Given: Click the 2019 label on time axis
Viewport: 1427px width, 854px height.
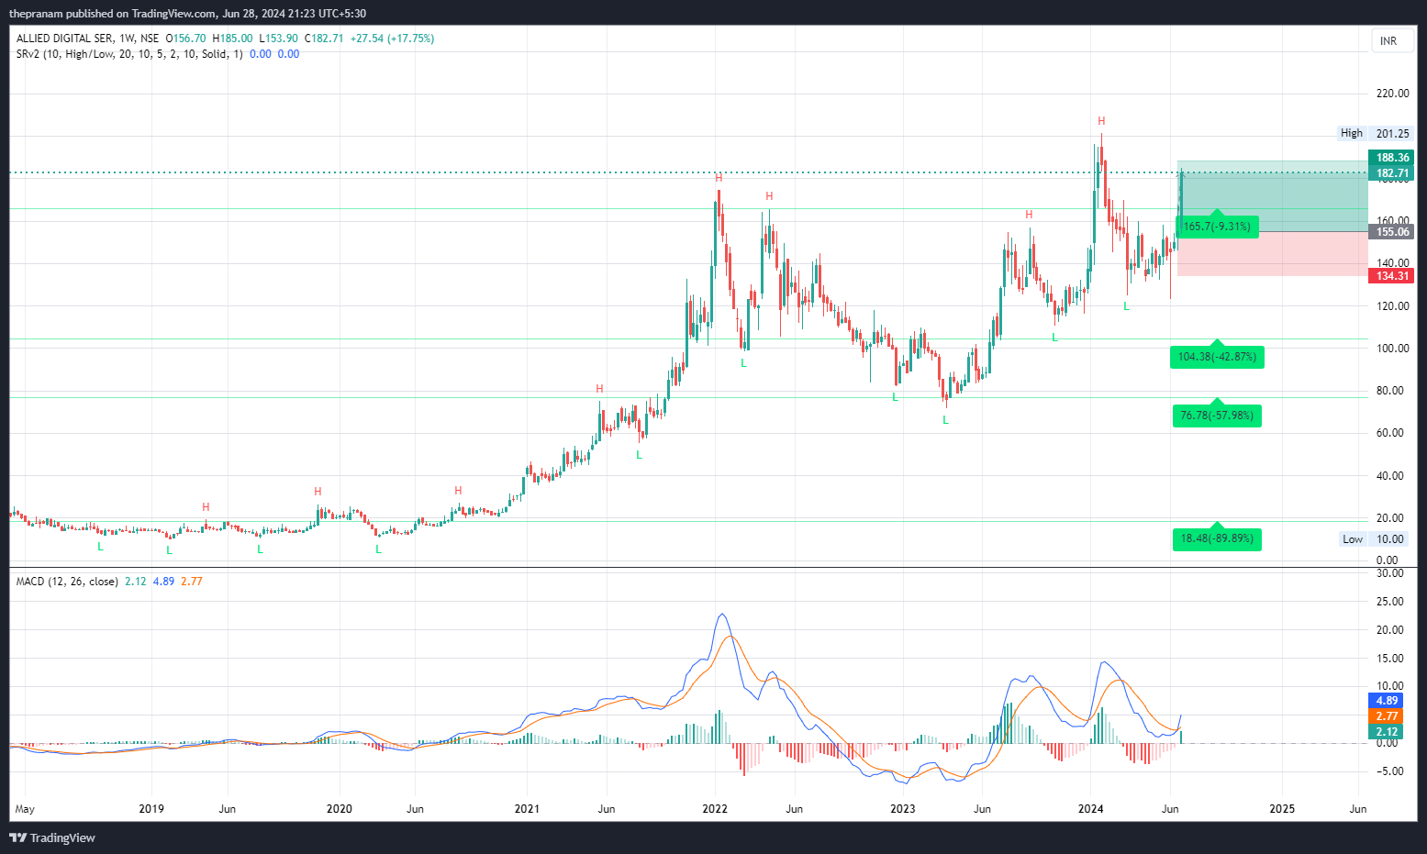Looking at the screenshot, I should click(x=151, y=809).
